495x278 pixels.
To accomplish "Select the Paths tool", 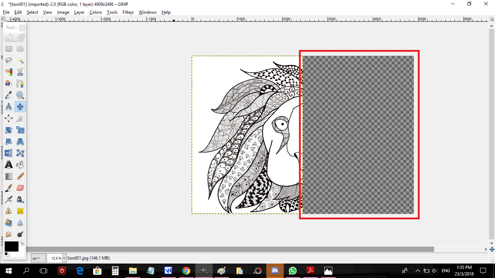I will click(x=20, y=84).
